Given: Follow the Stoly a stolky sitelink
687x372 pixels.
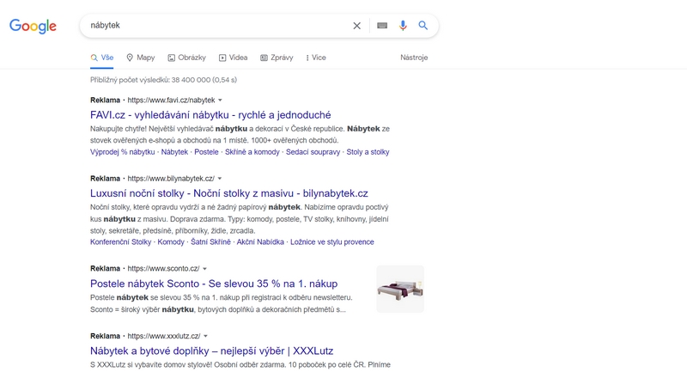Looking at the screenshot, I should pyautogui.click(x=368, y=152).
